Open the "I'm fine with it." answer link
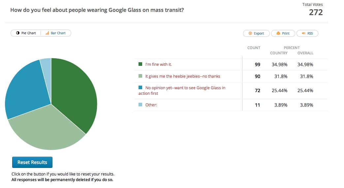This screenshot has width=344, height=188. pyautogui.click(x=158, y=65)
